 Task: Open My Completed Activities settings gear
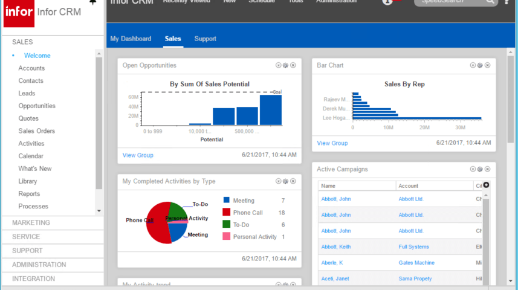point(285,181)
